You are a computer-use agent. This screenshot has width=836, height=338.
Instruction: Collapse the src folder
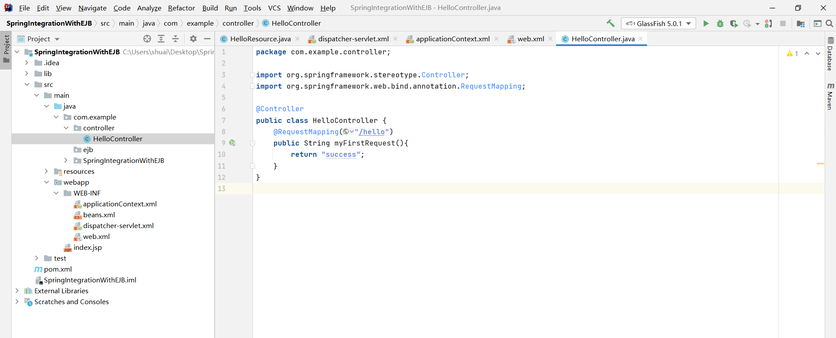[x=27, y=84]
